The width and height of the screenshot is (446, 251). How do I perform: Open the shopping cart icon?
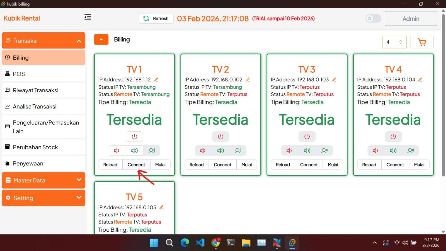point(422,42)
